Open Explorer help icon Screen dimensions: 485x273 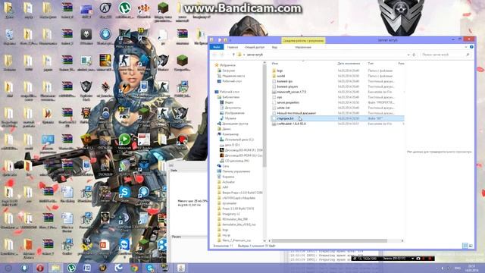click(471, 47)
